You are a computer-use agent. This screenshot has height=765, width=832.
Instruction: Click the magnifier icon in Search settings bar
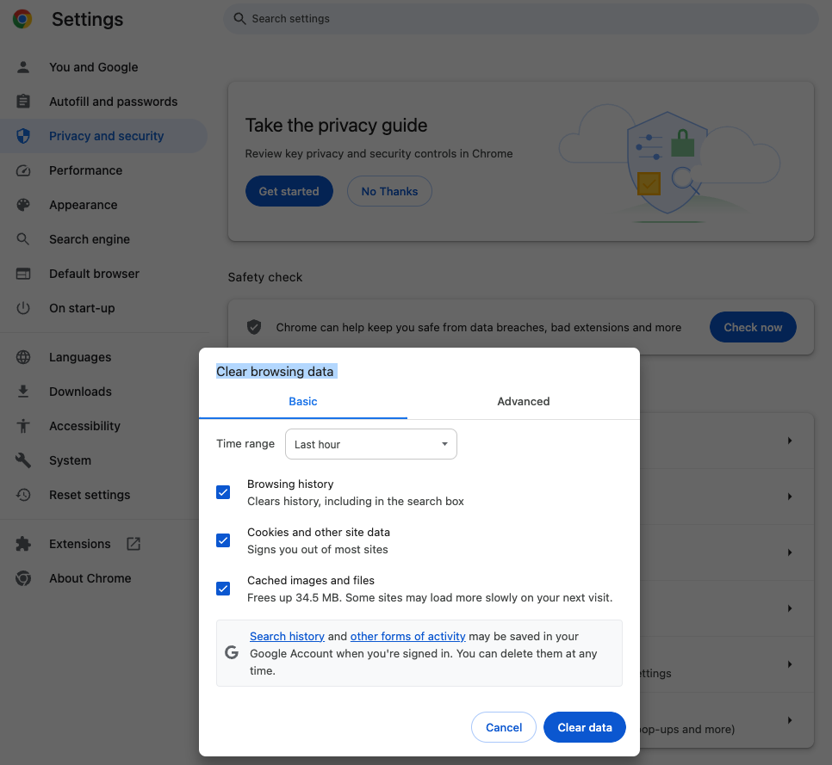pyautogui.click(x=239, y=19)
